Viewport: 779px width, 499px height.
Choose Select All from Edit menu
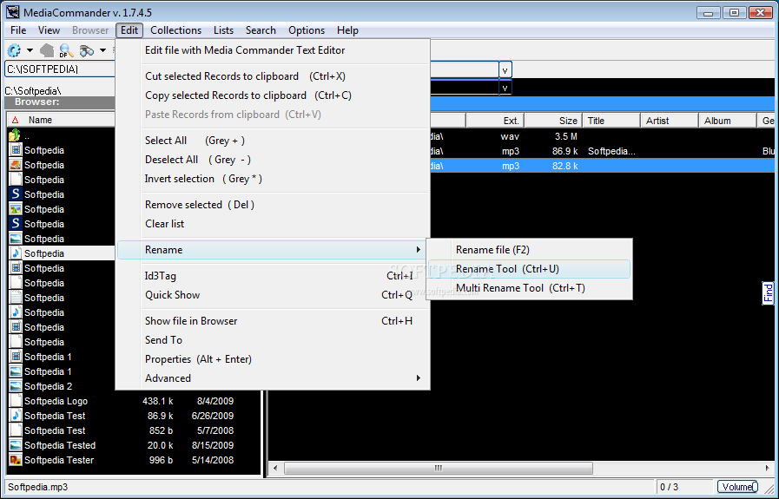[274, 141]
